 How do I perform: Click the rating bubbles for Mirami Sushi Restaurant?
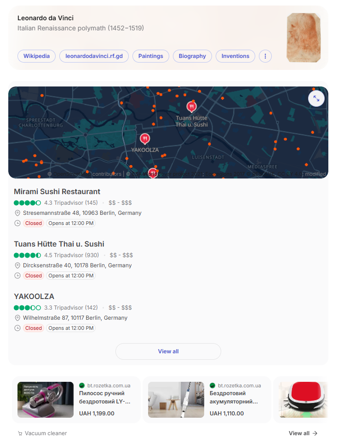point(28,203)
